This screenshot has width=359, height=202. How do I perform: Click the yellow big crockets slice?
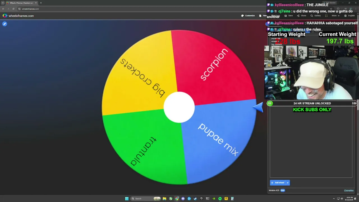pyautogui.click(x=140, y=73)
